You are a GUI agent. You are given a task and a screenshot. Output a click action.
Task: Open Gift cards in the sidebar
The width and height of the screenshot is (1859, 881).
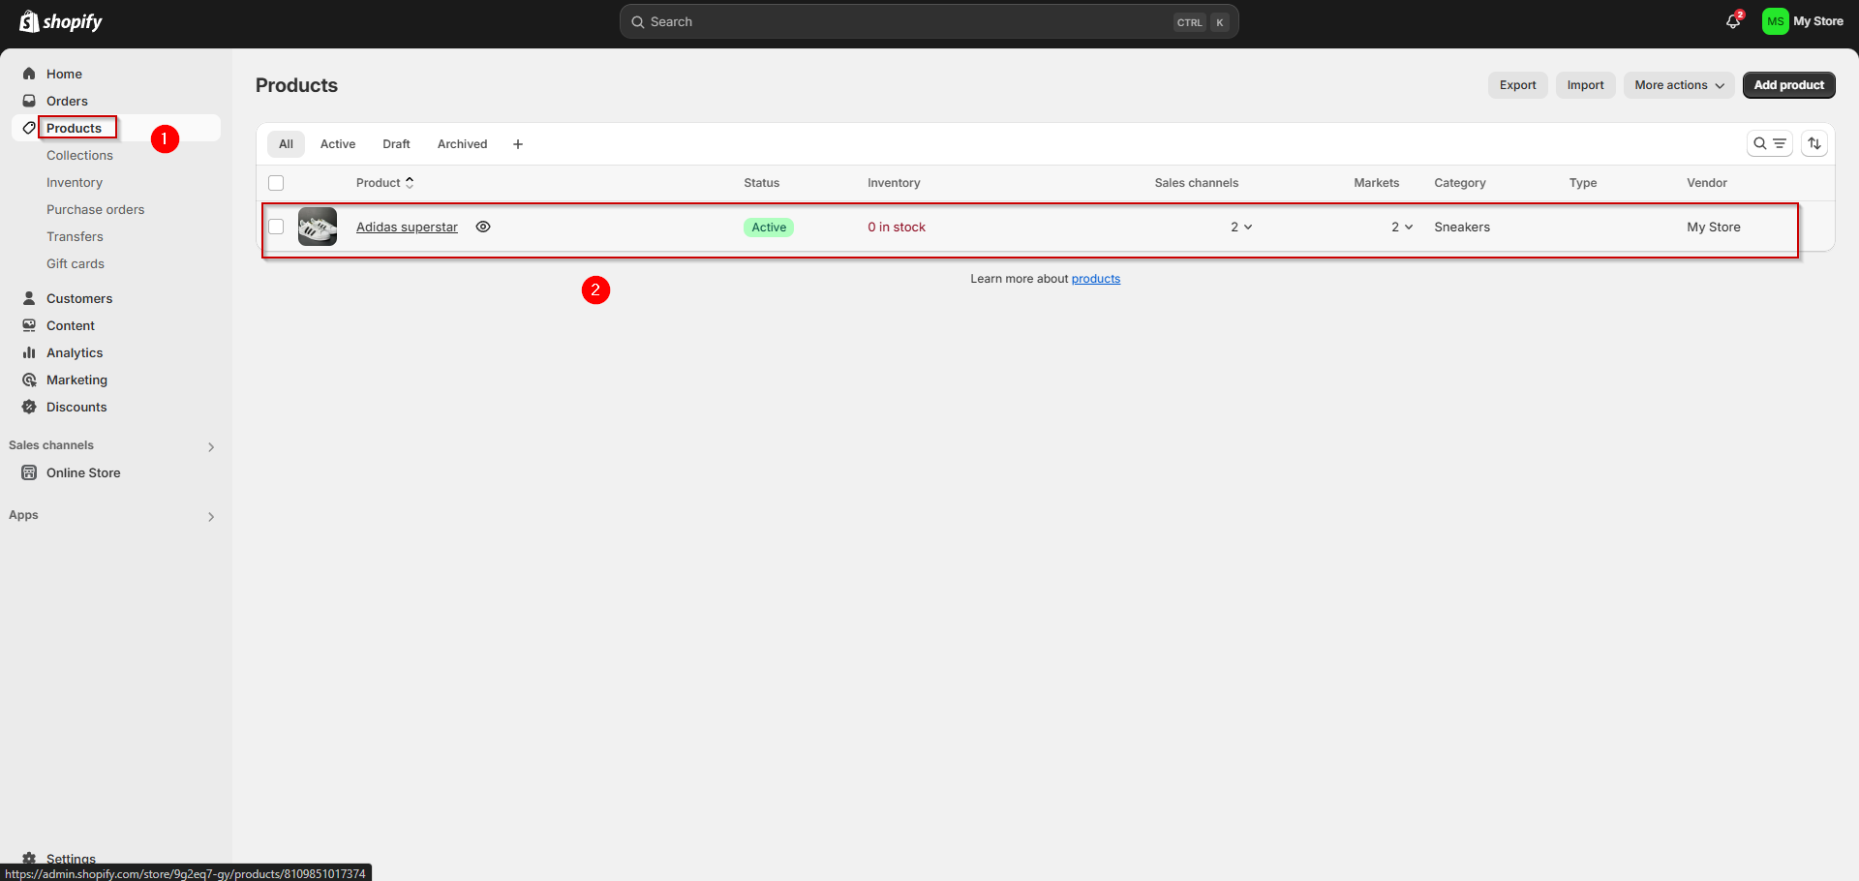(76, 263)
